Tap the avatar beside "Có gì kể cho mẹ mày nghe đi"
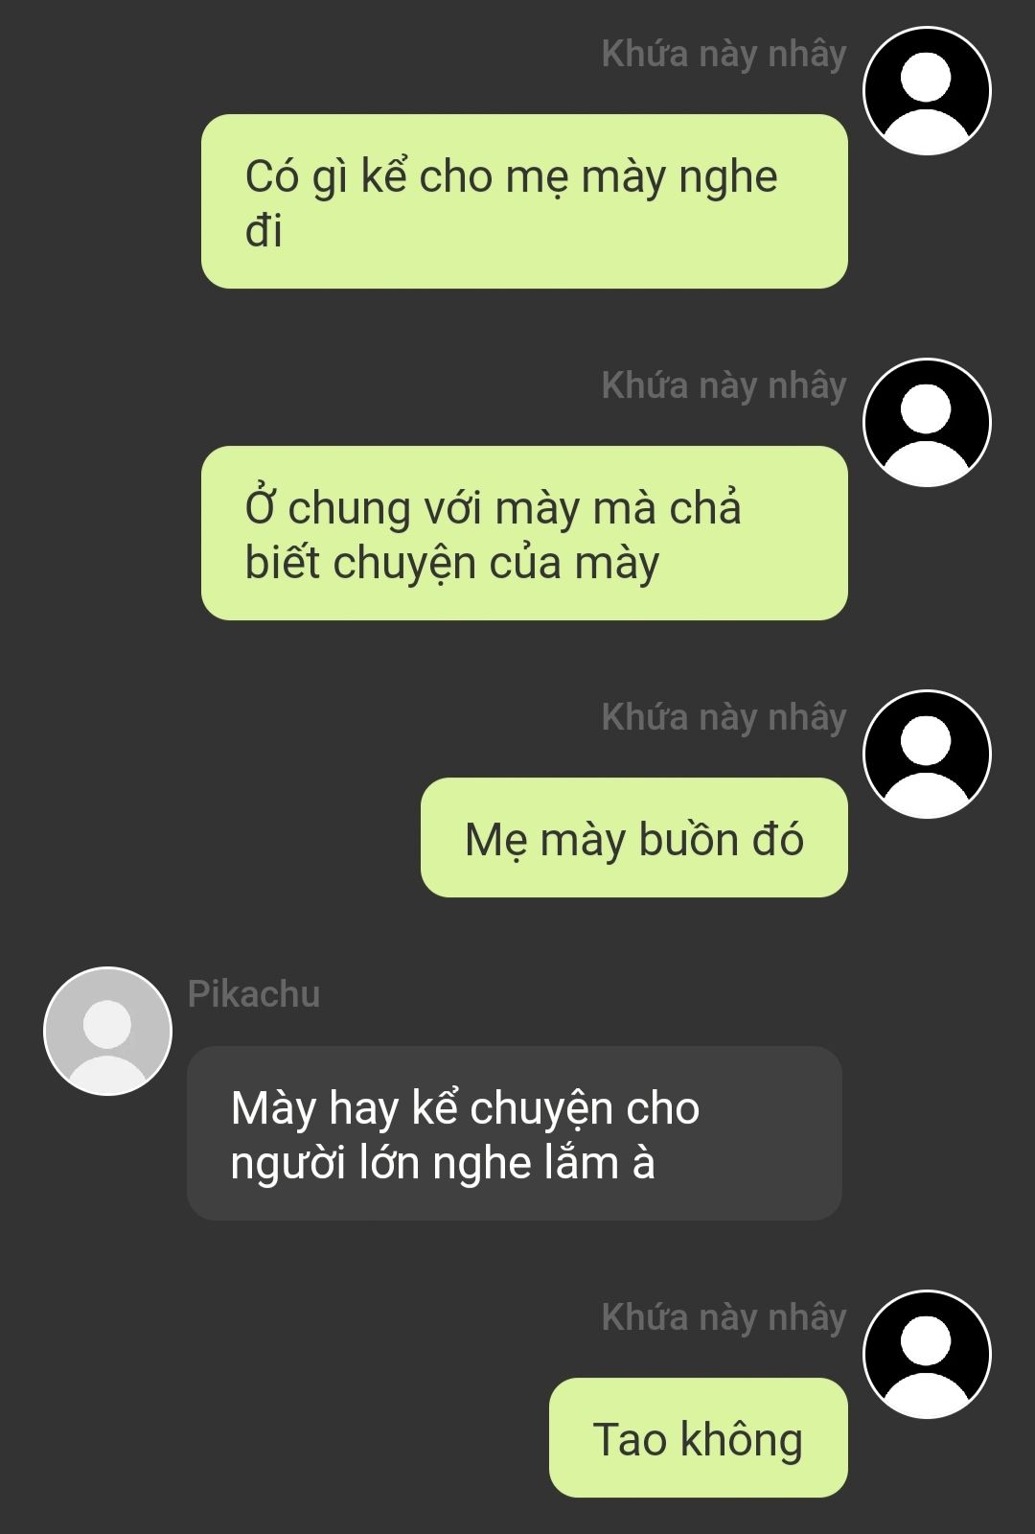The image size is (1035, 1534). coord(927,91)
